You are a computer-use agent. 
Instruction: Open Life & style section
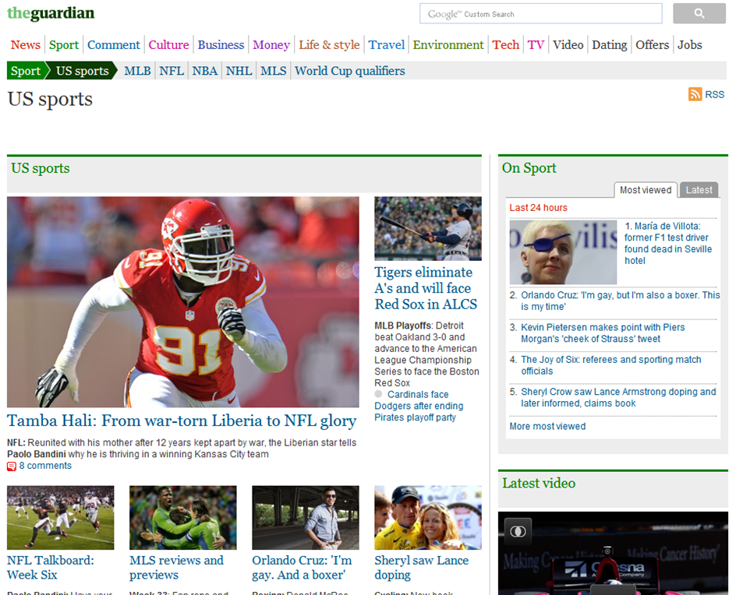[x=329, y=45]
